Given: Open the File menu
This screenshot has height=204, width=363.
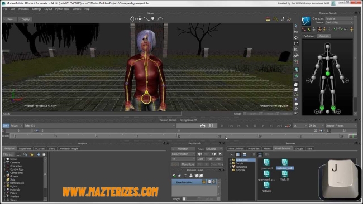Looking at the screenshot, I should 6,9.
